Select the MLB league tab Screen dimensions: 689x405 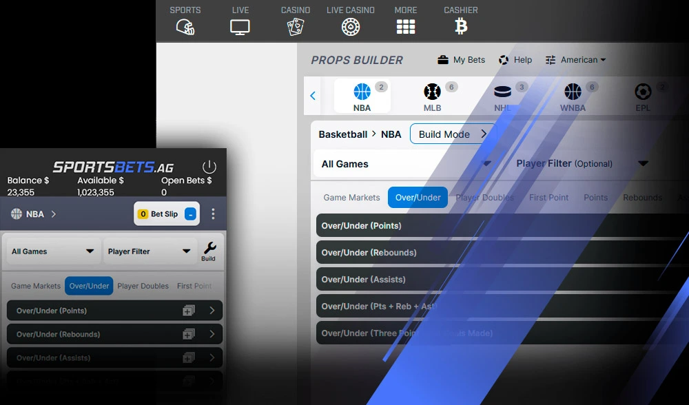(x=433, y=96)
